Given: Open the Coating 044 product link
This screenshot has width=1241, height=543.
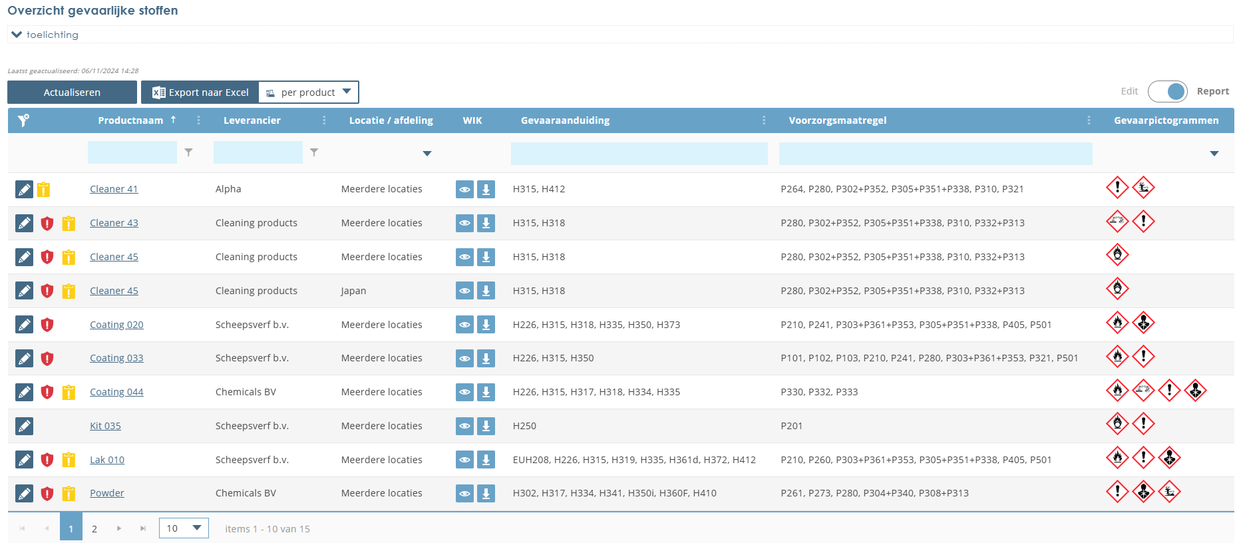Looking at the screenshot, I should pyautogui.click(x=116, y=392).
